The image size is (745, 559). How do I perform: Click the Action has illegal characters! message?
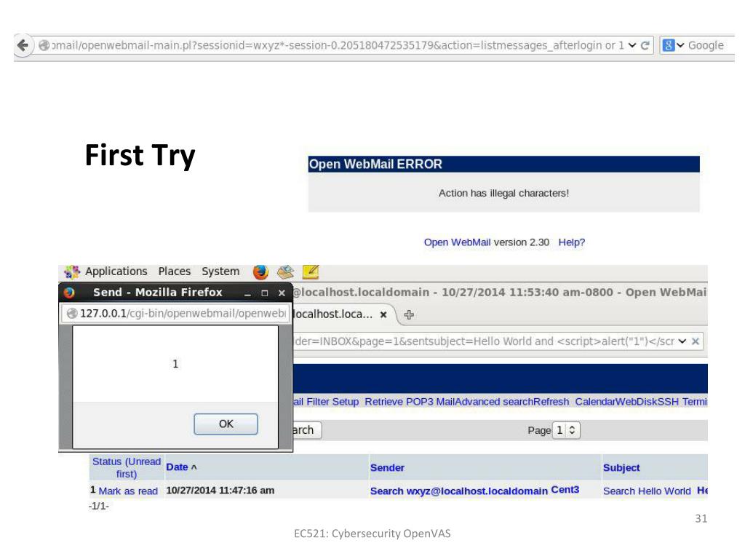503,193
